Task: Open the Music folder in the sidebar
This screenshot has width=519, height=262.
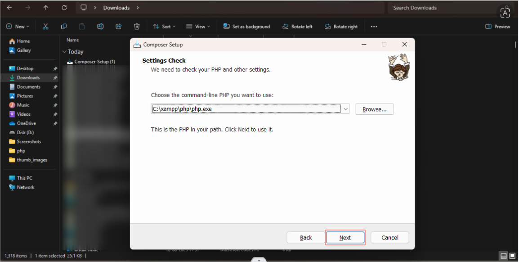Action: [19, 105]
